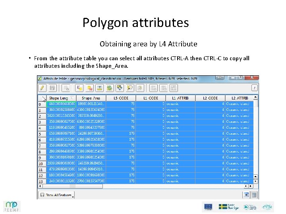Screen dimensions: 286x214
Task: Sort by Shape_Leng column header
Action: (61, 98)
